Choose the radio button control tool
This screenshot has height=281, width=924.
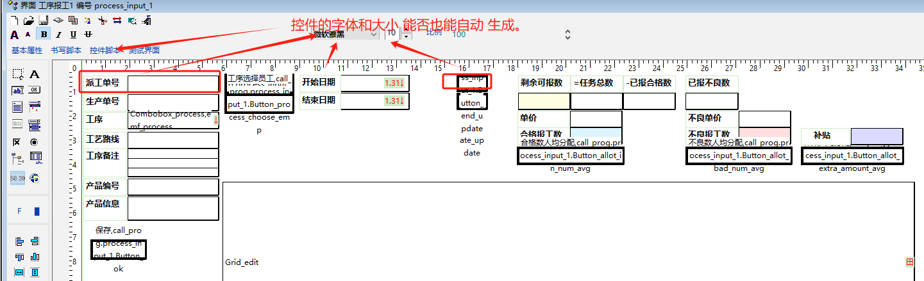[35, 141]
